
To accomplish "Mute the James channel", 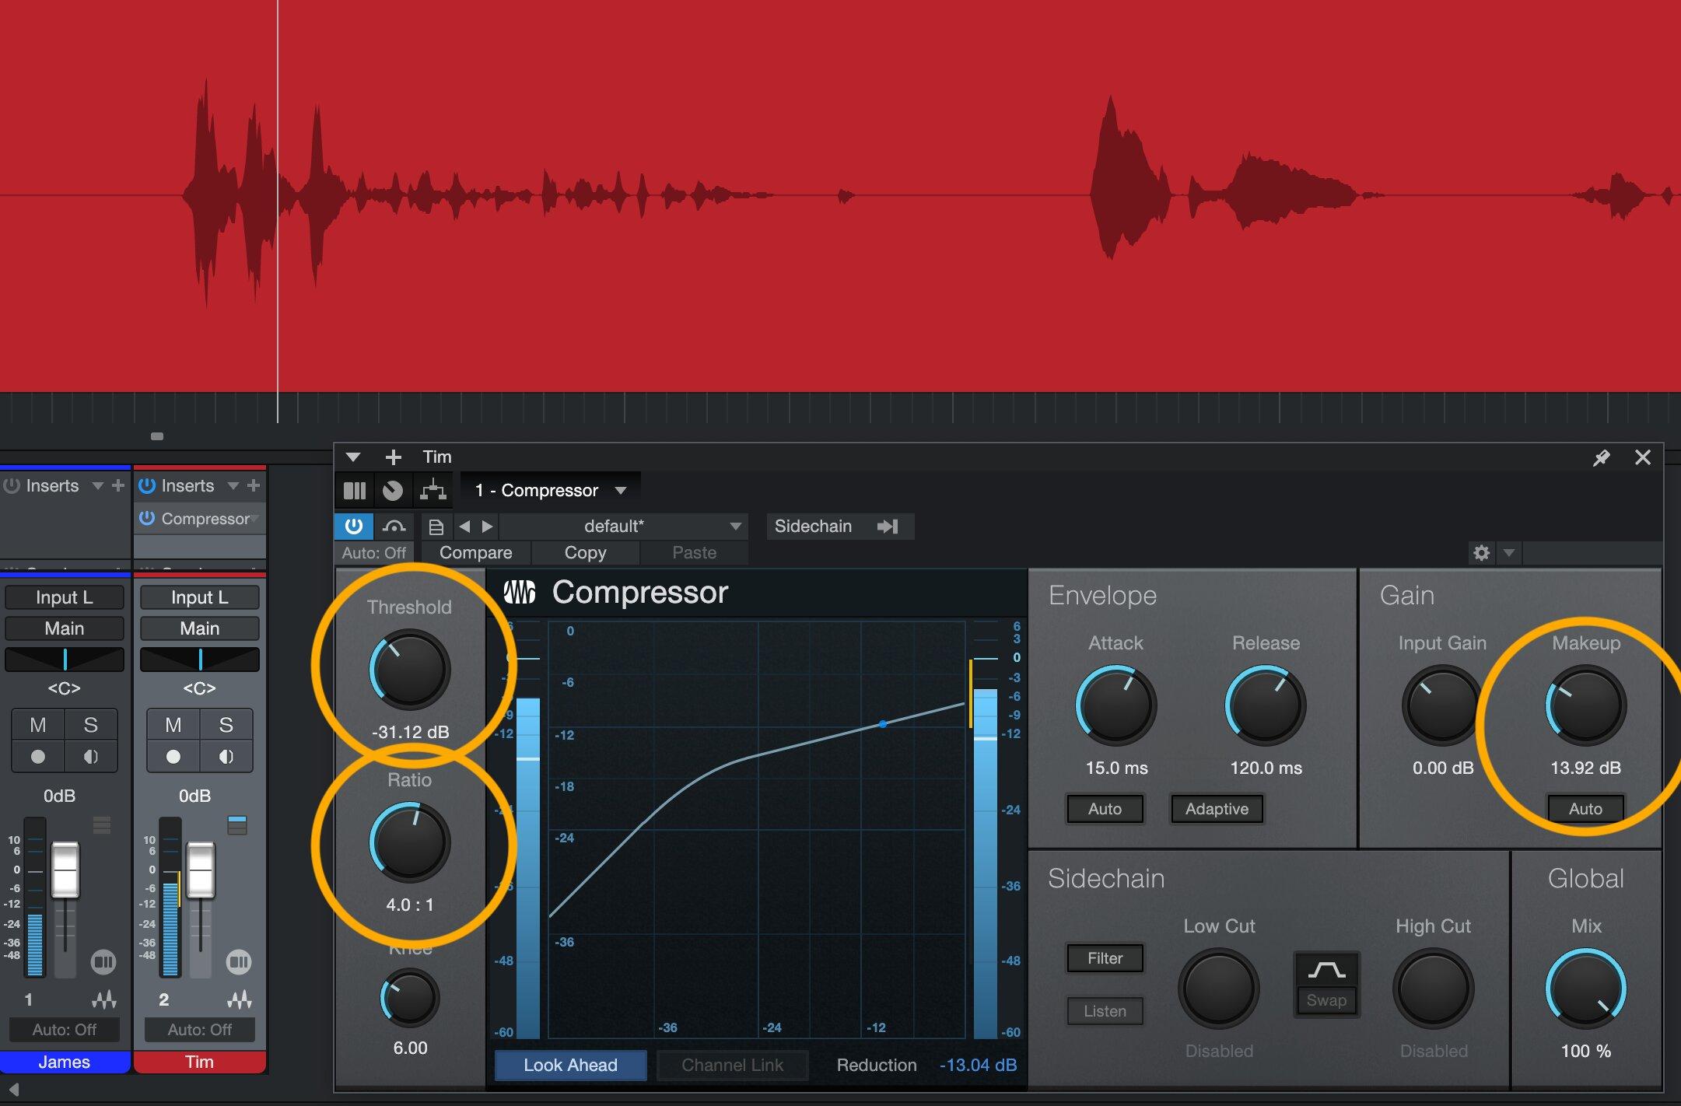I will point(37,725).
